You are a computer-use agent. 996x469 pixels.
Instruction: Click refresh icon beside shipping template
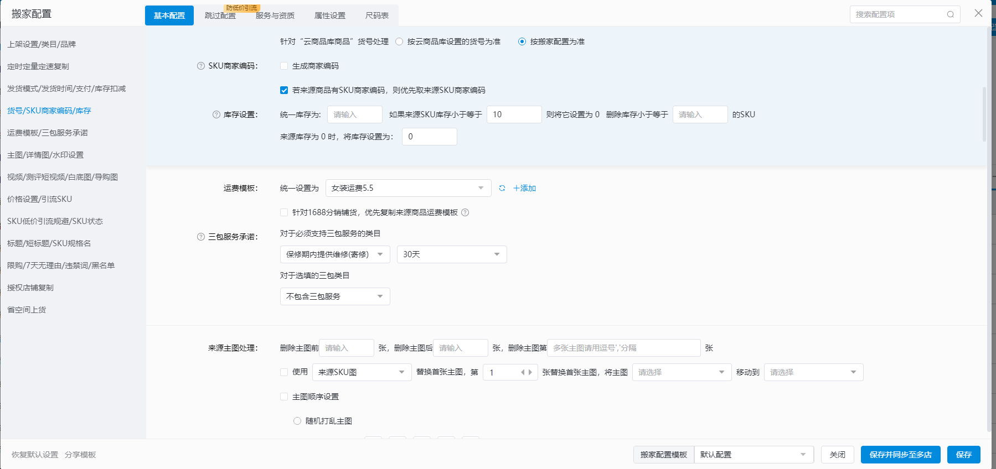[502, 188]
